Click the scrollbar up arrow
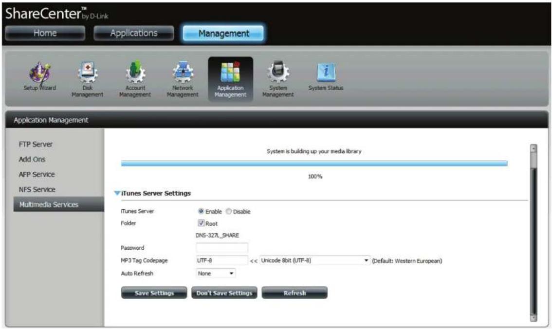The width and height of the screenshot is (552, 329). pos(534,148)
